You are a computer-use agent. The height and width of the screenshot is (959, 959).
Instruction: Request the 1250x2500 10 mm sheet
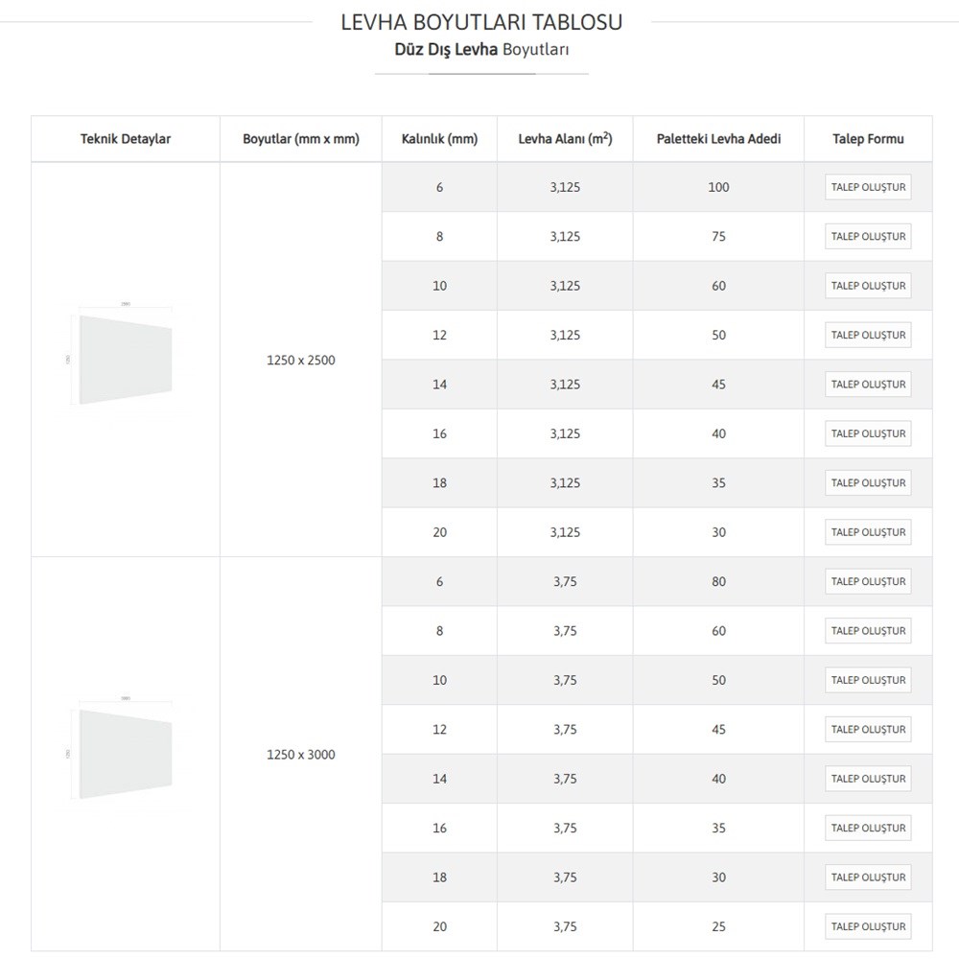point(868,286)
